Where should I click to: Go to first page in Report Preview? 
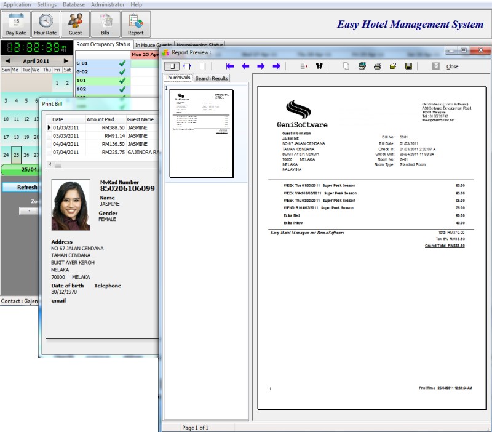point(230,66)
